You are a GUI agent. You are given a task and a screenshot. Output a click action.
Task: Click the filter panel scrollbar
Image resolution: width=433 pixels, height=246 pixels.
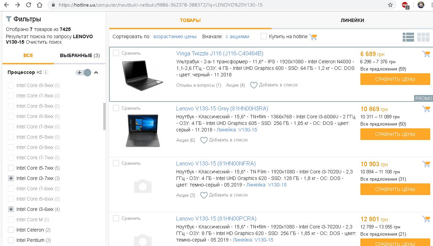(104, 116)
